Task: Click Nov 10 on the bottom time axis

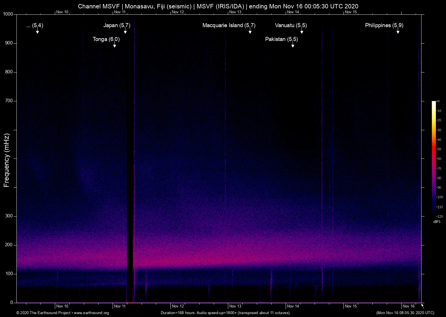Action: pyautogui.click(x=62, y=306)
